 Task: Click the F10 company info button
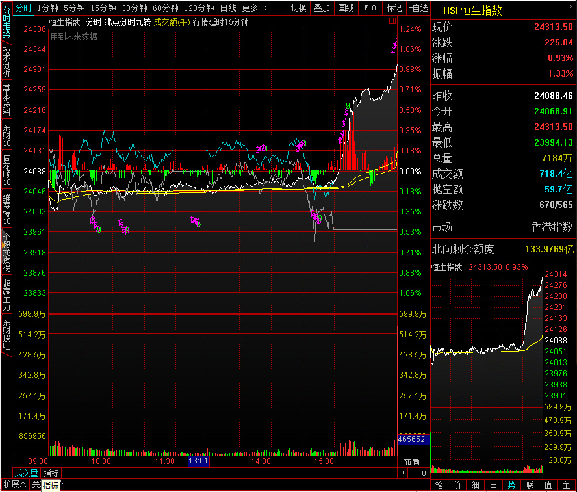[370, 8]
